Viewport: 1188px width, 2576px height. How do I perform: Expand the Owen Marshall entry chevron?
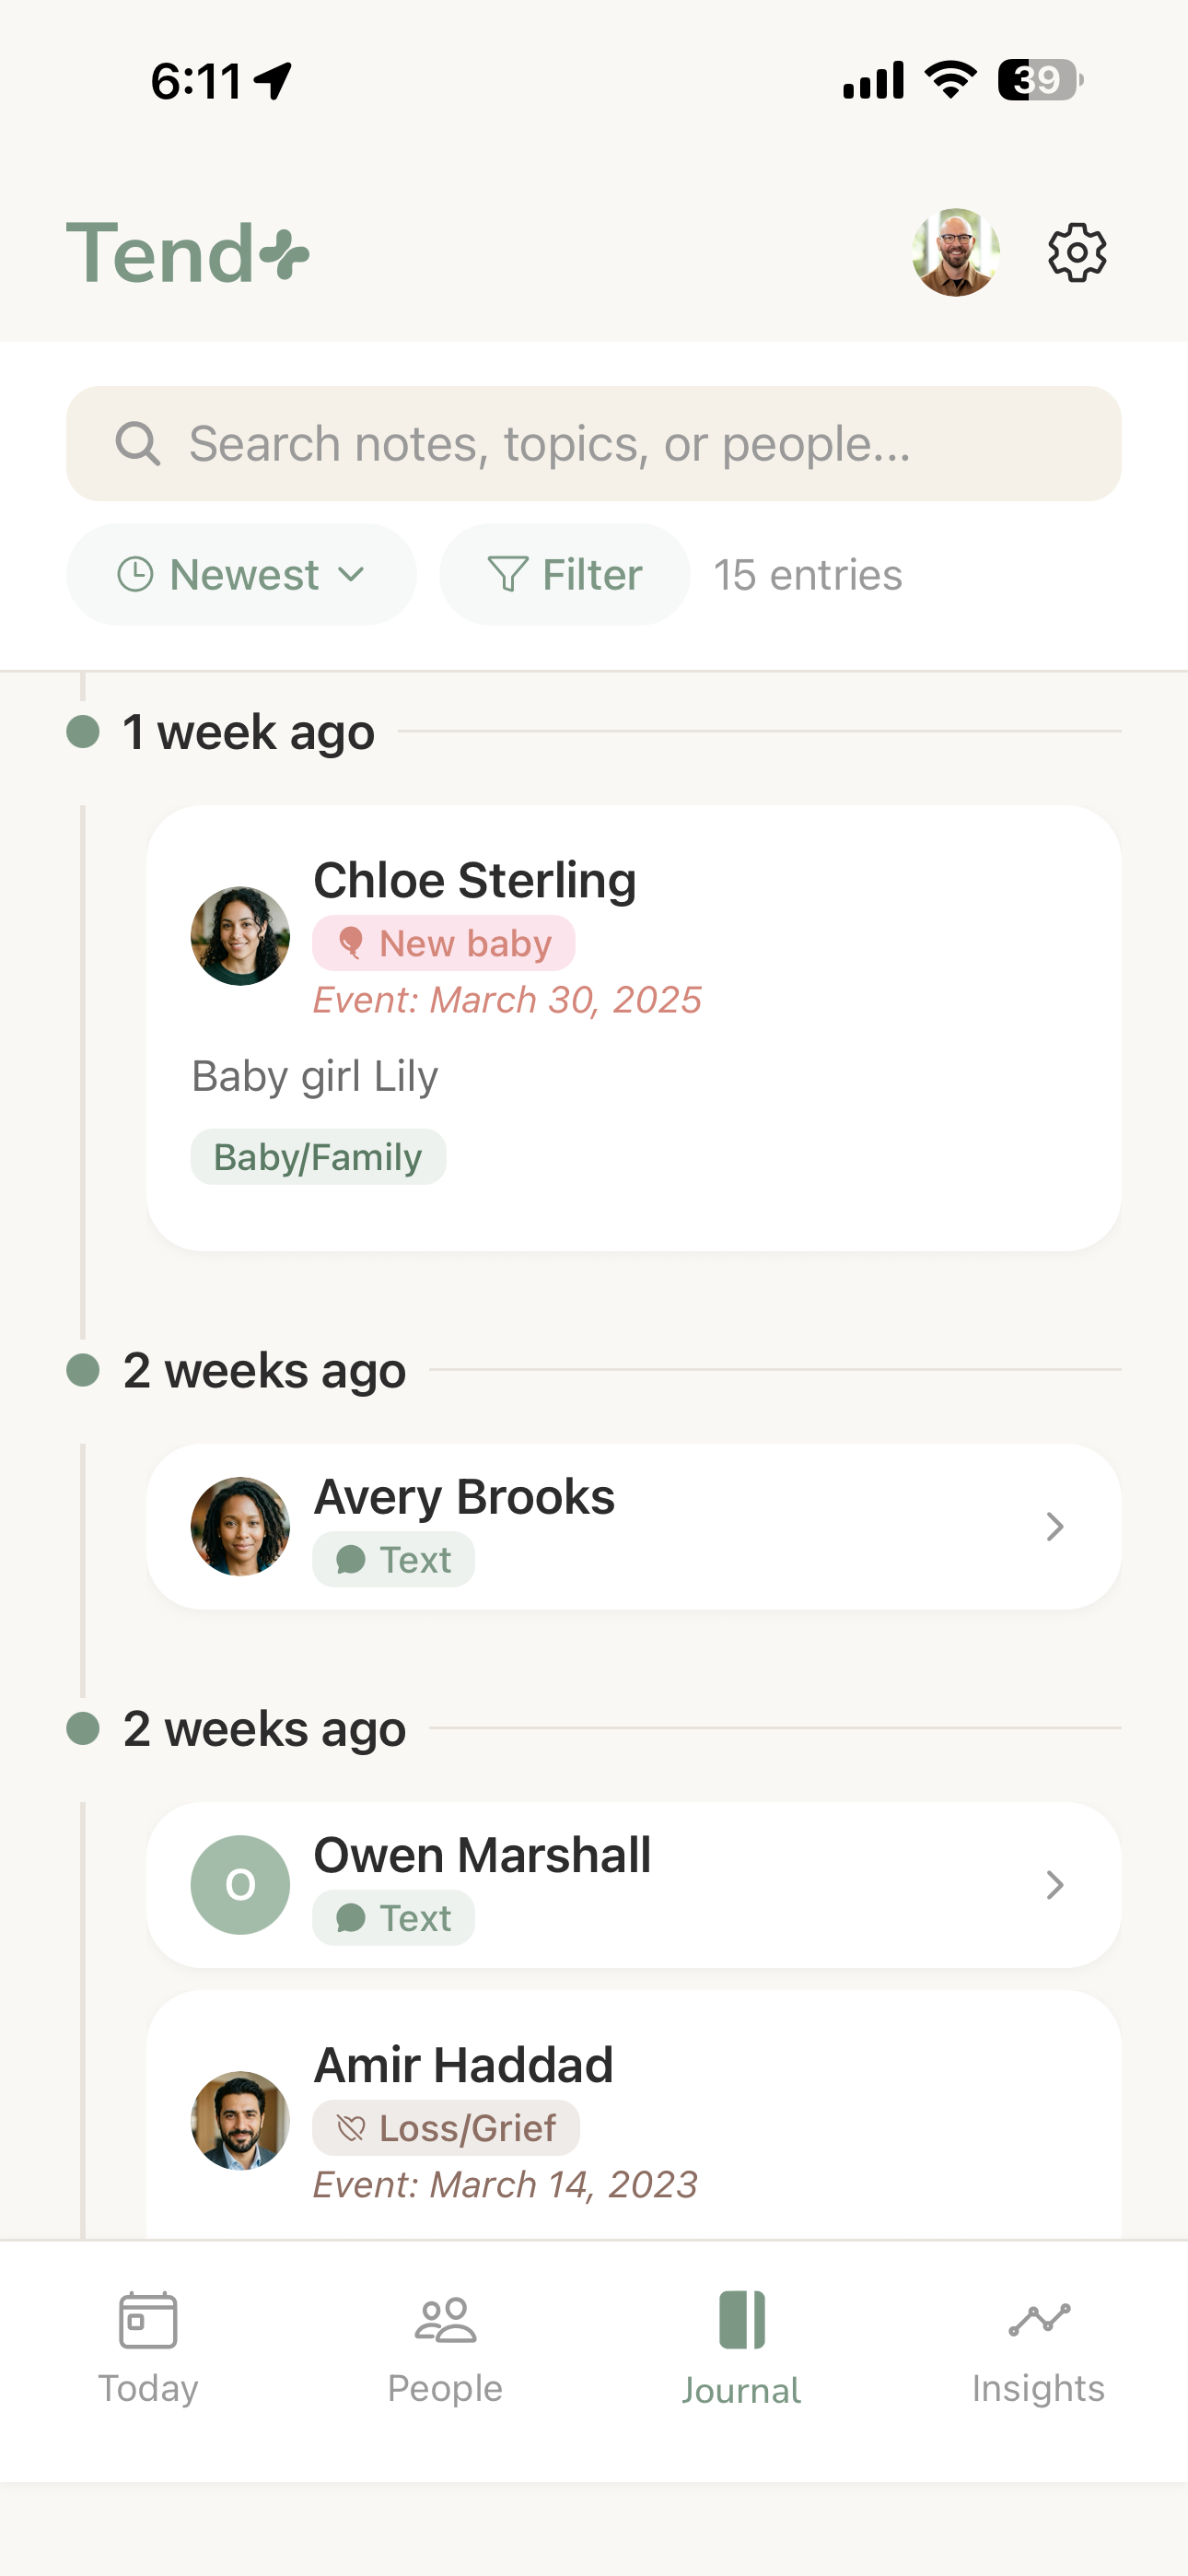pyautogui.click(x=1054, y=1885)
